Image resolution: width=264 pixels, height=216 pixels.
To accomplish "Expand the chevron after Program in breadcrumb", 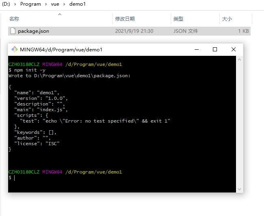I will pyautogui.click(x=45, y=4).
